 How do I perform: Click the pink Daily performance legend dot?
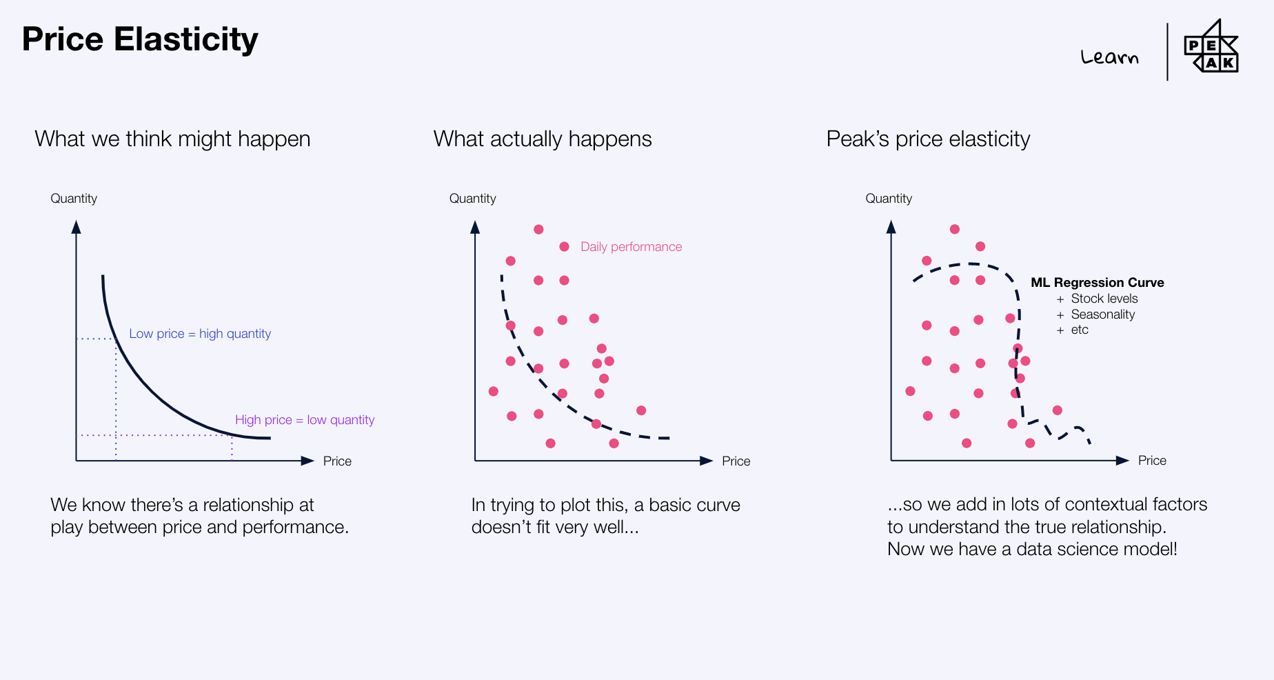pos(564,247)
